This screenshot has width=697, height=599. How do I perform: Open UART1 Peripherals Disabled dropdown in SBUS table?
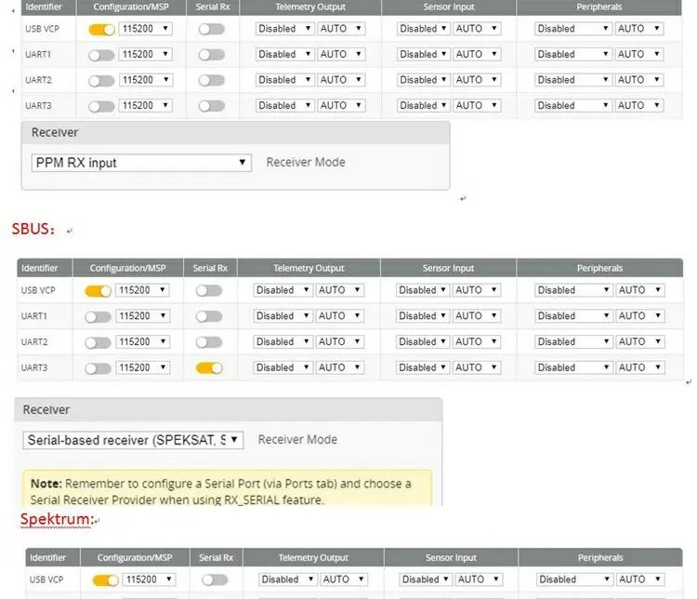coord(574,316)
